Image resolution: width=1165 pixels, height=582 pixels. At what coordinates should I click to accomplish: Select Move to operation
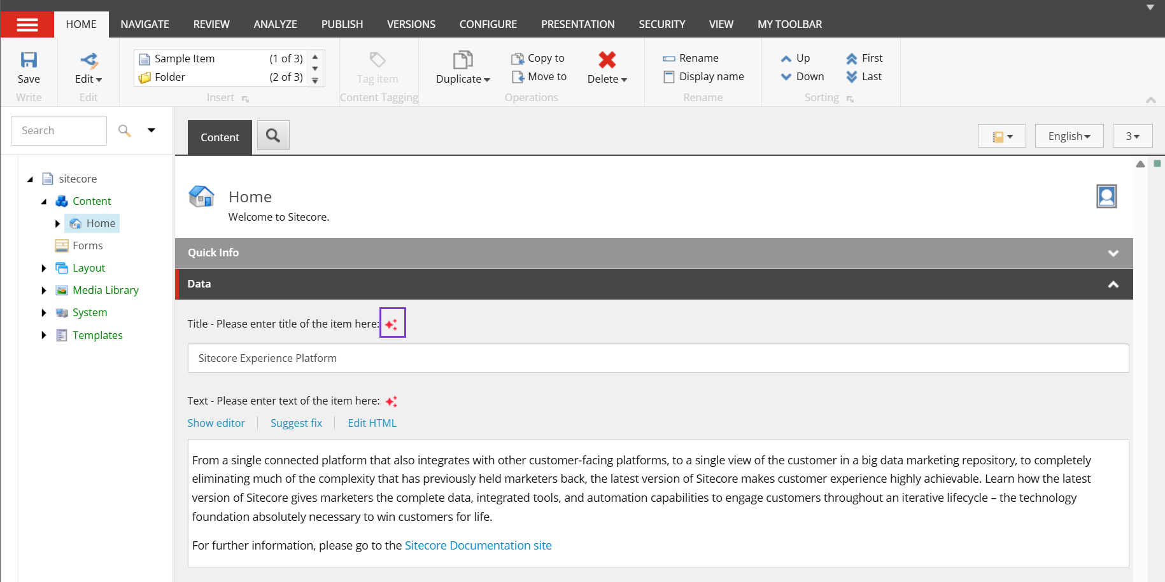(x=539, y=76)
